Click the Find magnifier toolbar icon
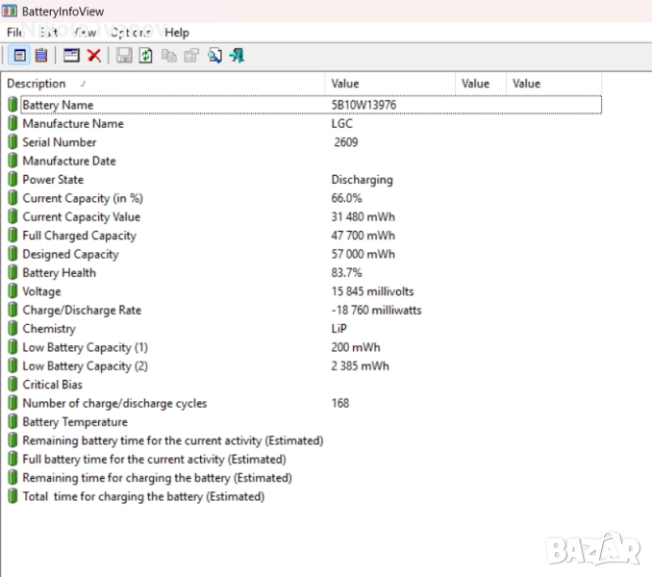The height and width of the screenshot is (577, 652). (214, 56)
